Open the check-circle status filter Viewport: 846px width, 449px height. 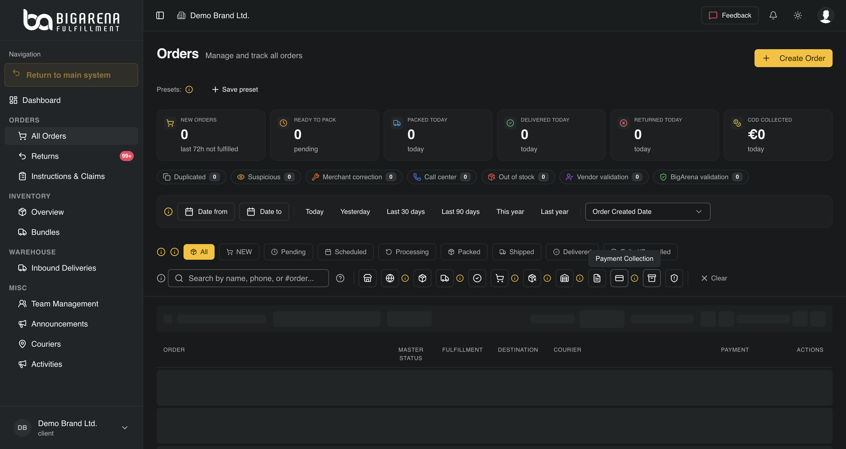pos(477,278)
